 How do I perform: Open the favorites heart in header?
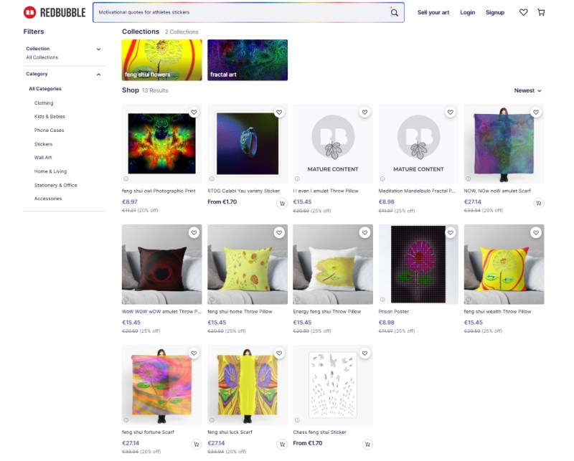pyautogui.click(x=523, y=12)
